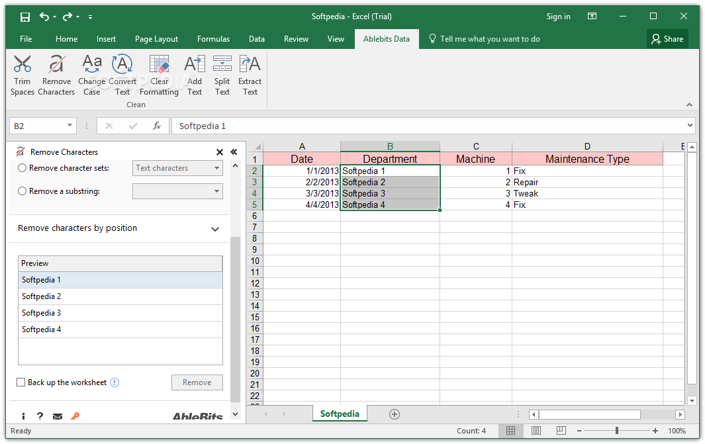Click cell containing Tweak
Screen dimensions: 705x444
[x=587, y=194]
